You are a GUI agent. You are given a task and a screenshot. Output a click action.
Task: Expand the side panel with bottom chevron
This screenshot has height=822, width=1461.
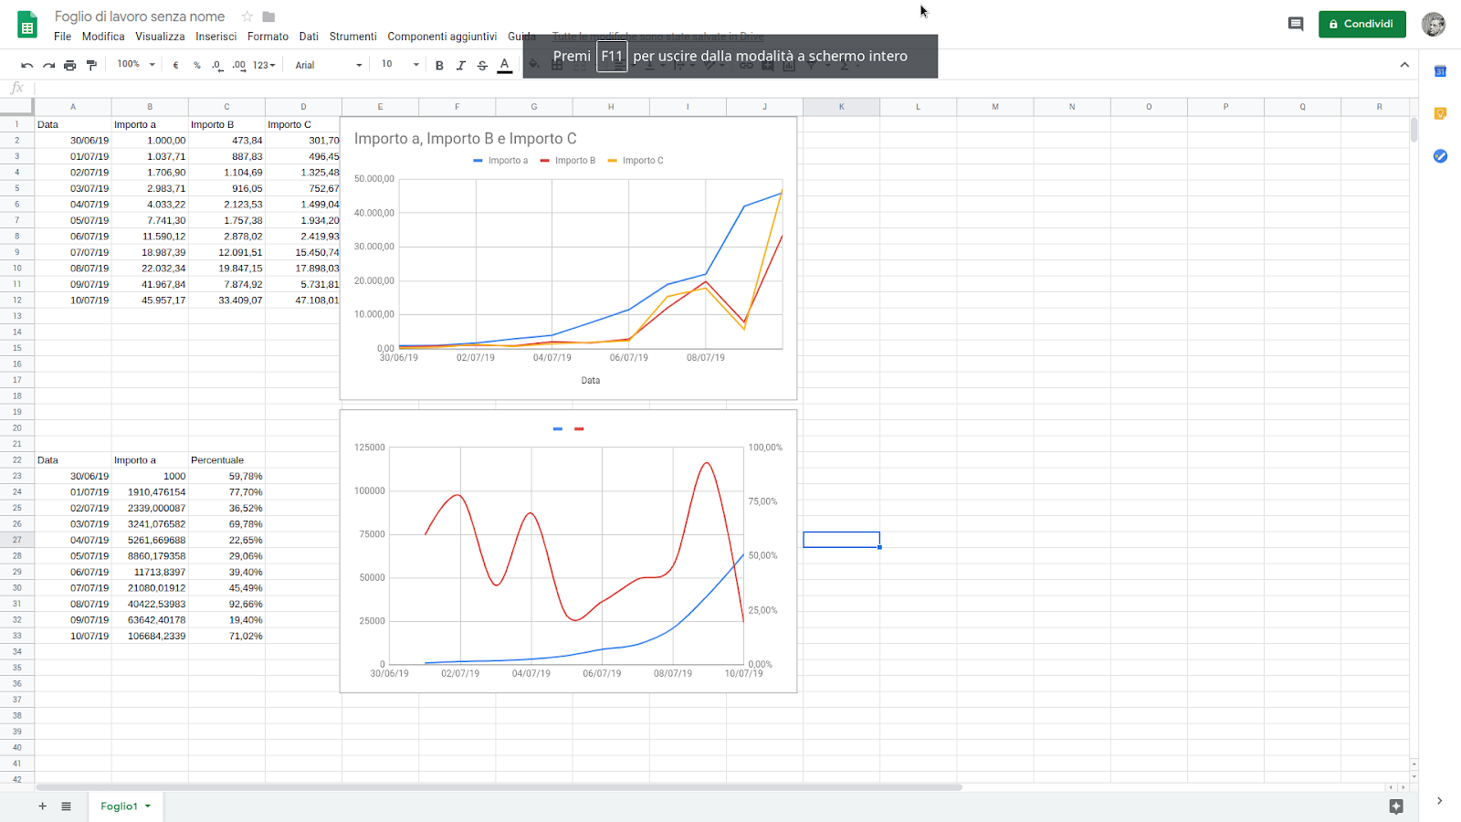coord(1439,801)
